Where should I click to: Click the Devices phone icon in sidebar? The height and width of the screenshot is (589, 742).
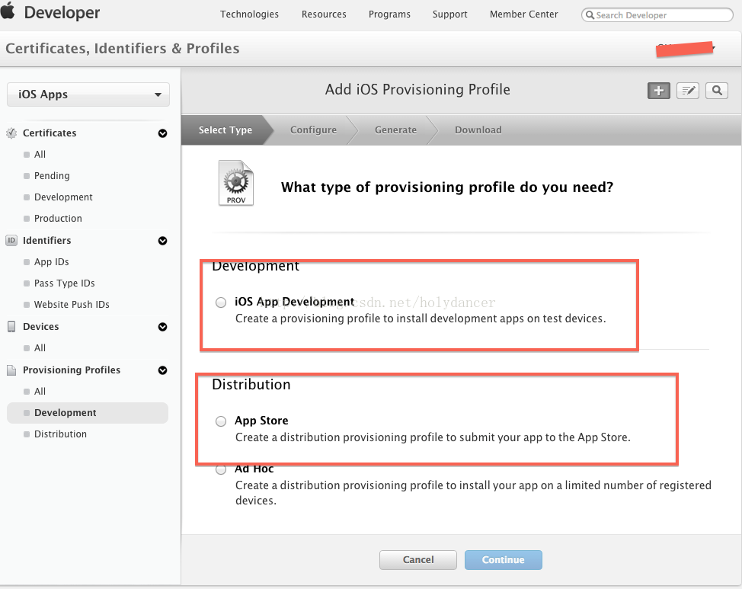coord(11,326)
